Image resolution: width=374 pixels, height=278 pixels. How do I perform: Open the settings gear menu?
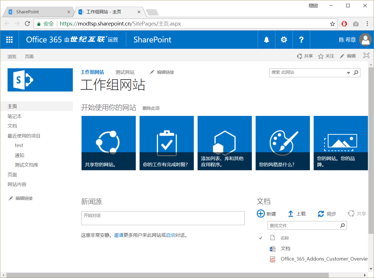point(284,40)
